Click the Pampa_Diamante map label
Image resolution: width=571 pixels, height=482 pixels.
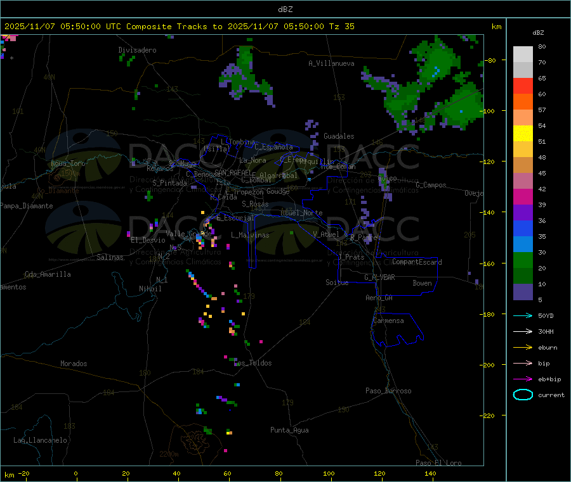point(27,206)
